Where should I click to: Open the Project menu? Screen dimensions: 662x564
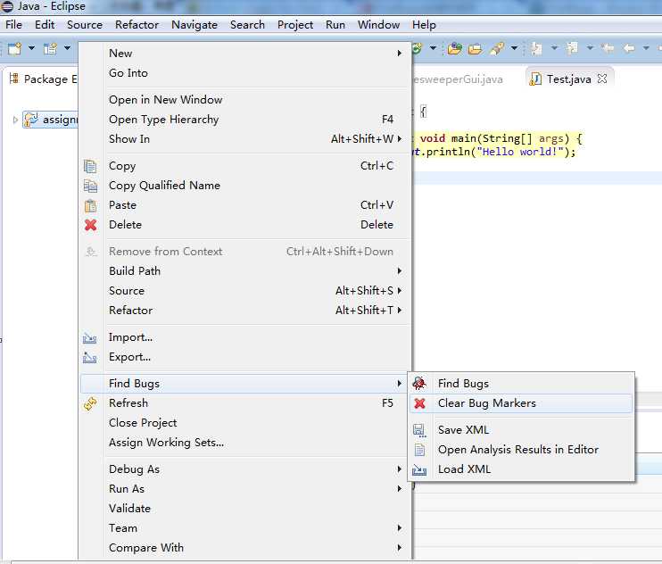(x=295, y=25)
